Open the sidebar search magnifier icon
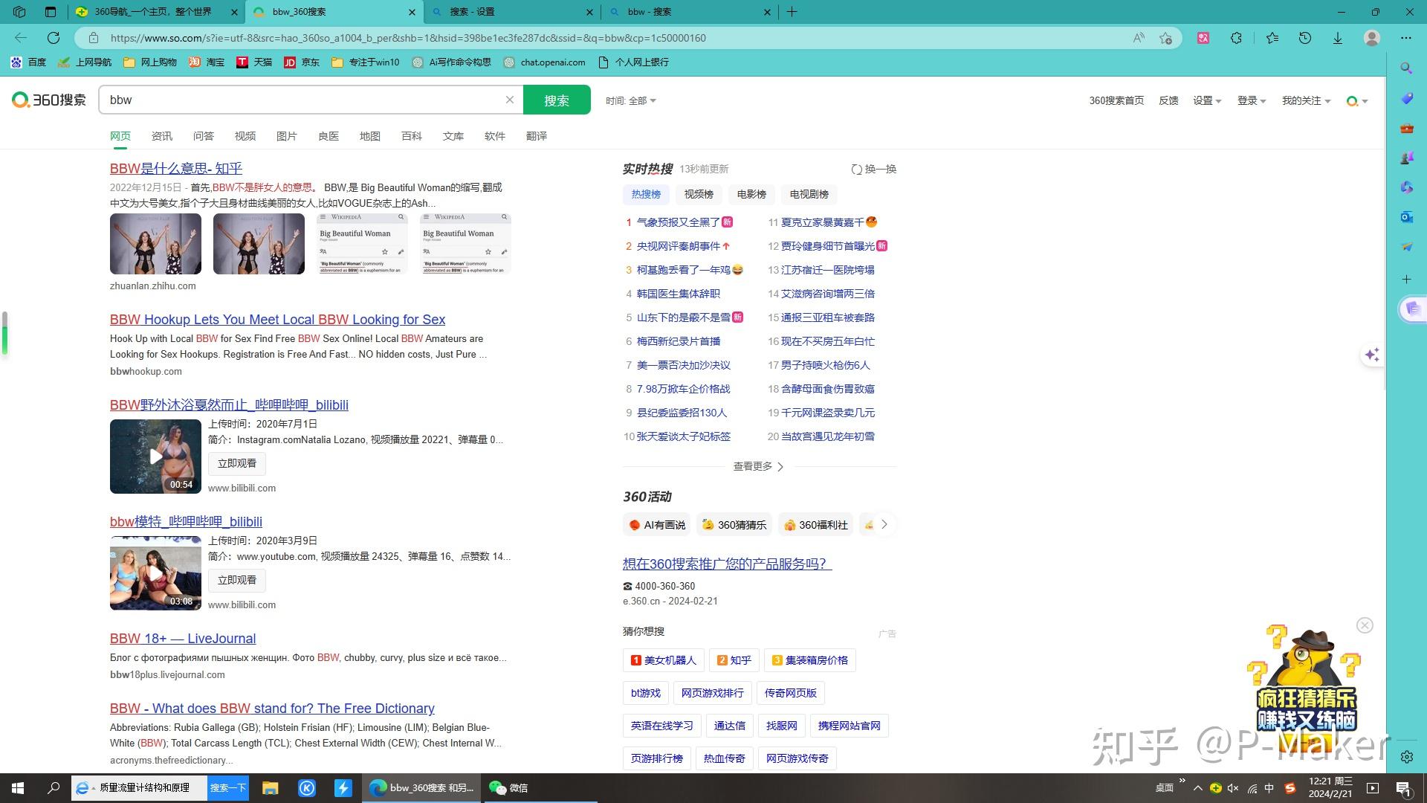The width and height of the screenshot is (1427, 803). 1406,68
